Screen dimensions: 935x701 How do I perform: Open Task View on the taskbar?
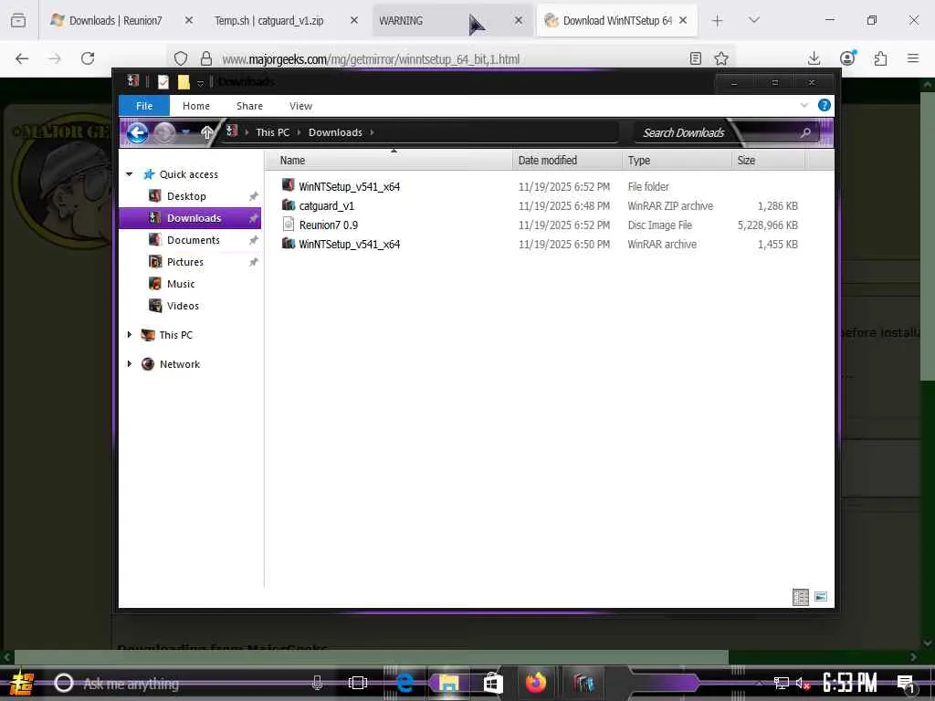[x=357, y=683]
